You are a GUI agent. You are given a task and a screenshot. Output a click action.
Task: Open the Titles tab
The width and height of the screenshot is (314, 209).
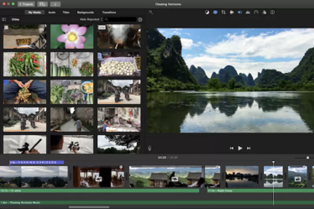point(66,13)
